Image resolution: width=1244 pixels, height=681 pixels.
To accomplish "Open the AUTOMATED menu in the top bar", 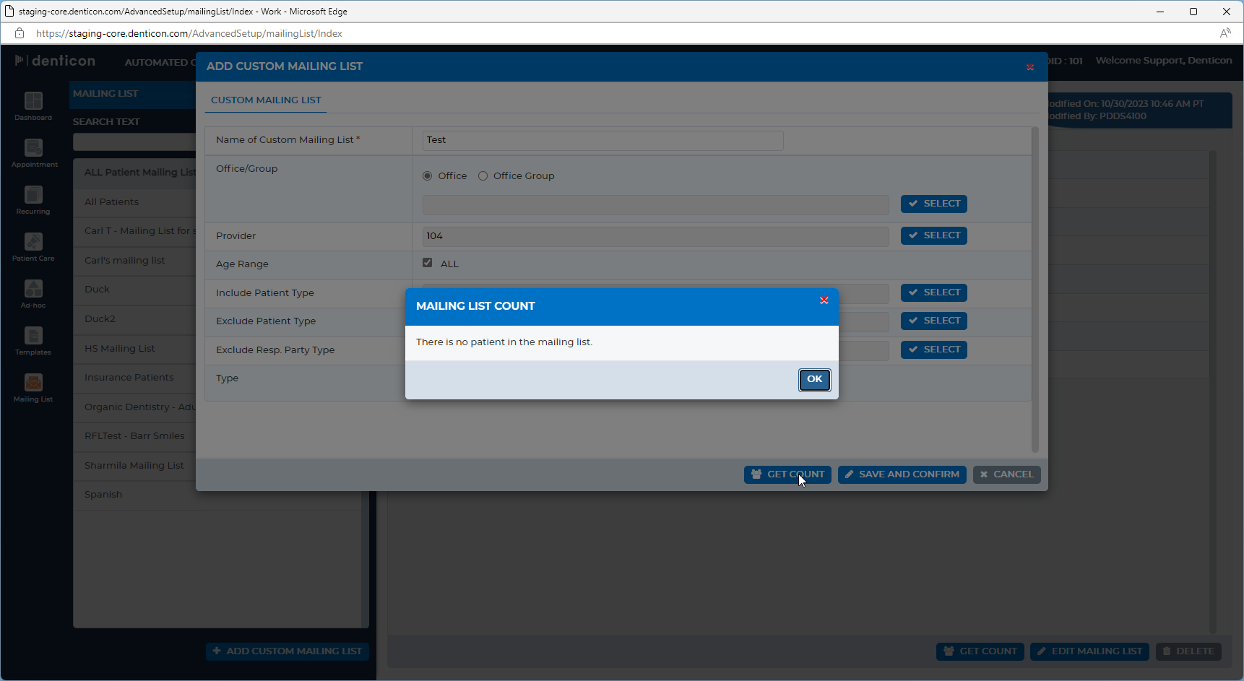I will click(159, 62).
